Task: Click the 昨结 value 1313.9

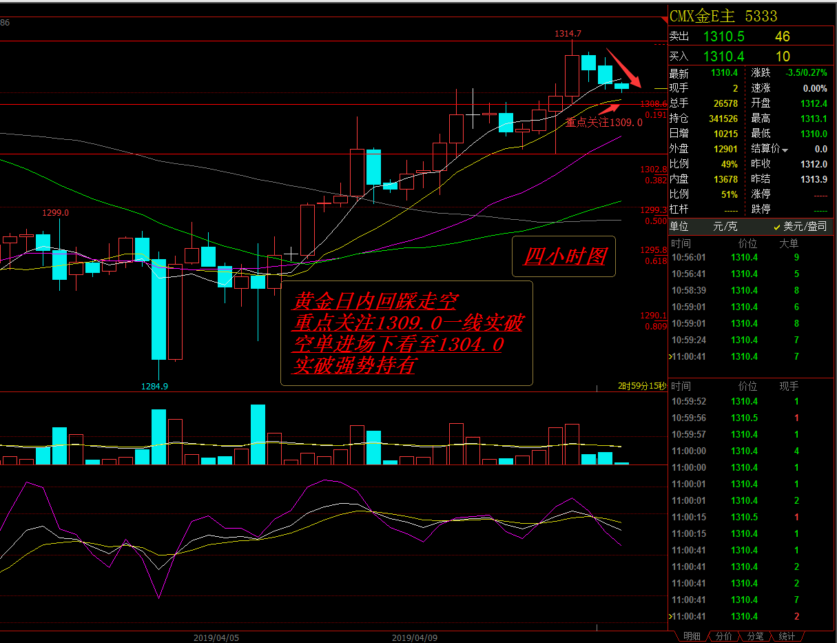Action: click(x=814, y=179)
